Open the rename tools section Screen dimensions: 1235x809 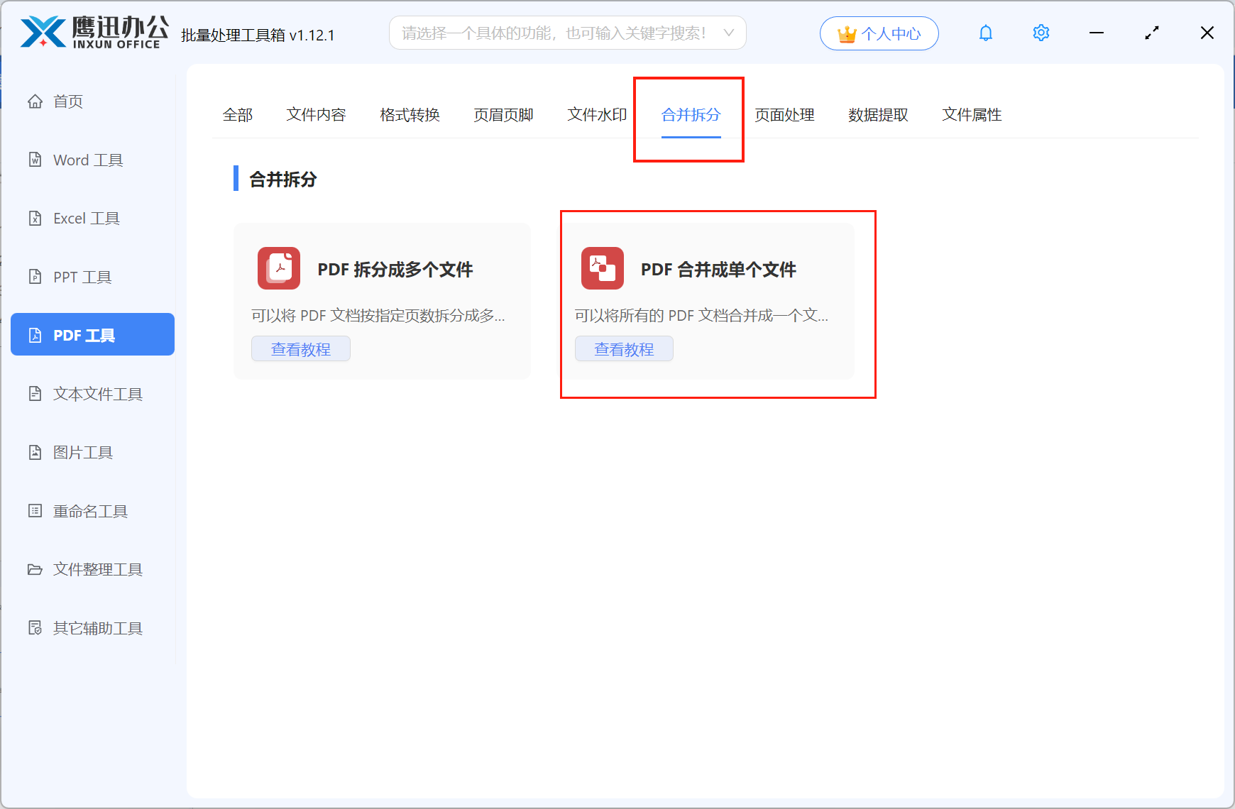point(89,512)
